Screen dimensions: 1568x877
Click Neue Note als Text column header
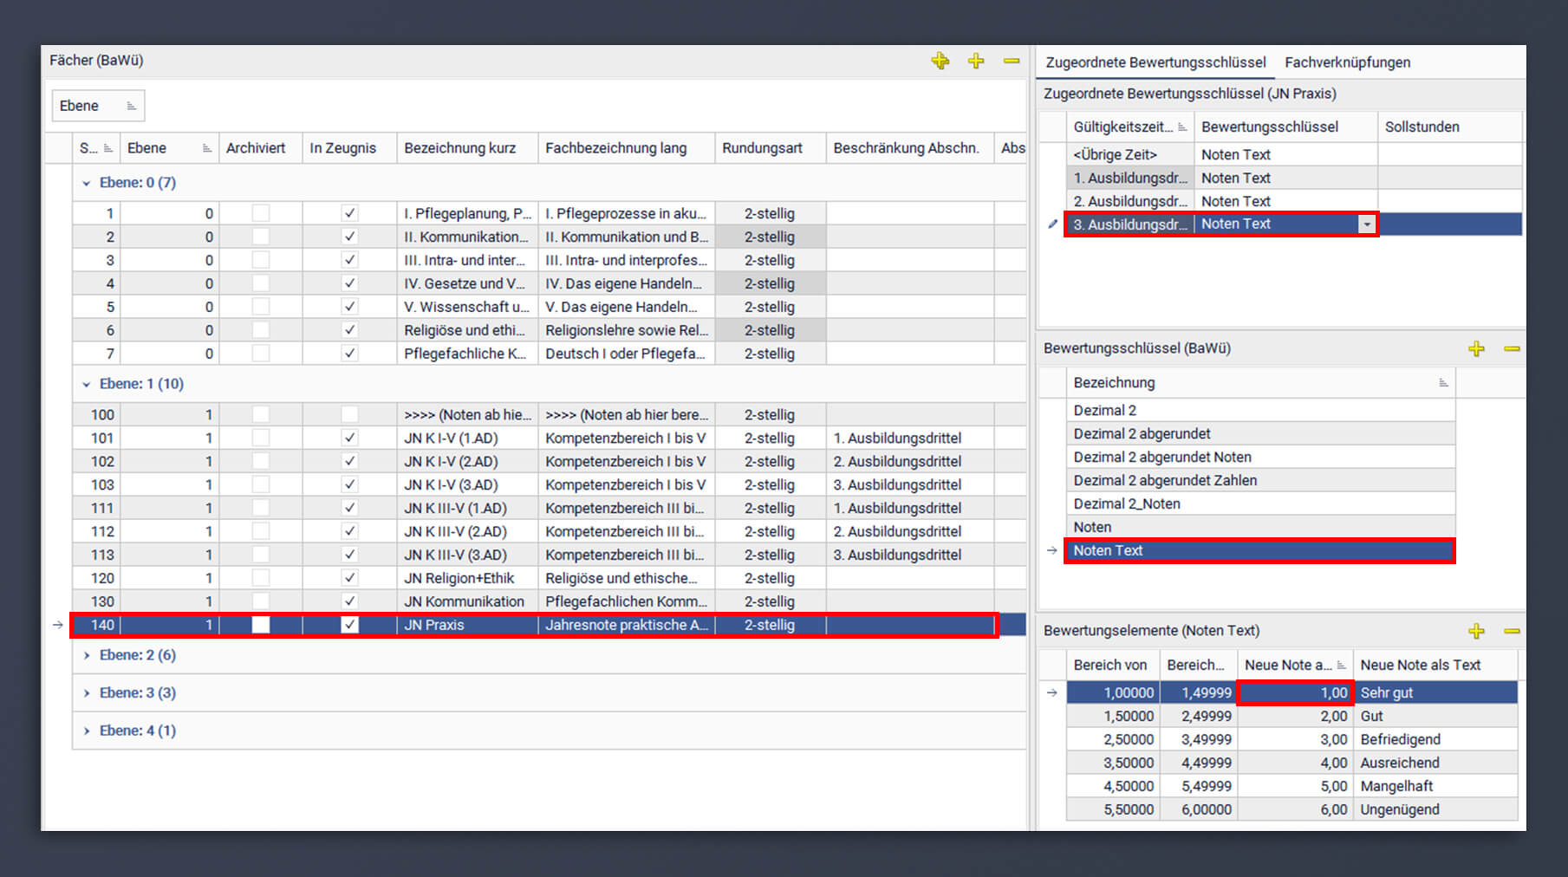click(1435, 665)
